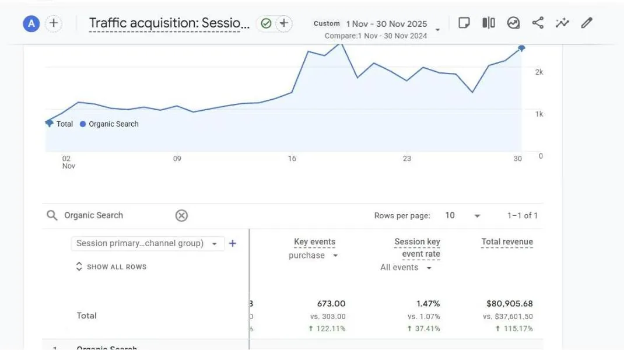Image resolution: width=624 pixels, height=350 pixels.
Task: Open the date range dropdown arrow
Action: [x=437, y=30]
